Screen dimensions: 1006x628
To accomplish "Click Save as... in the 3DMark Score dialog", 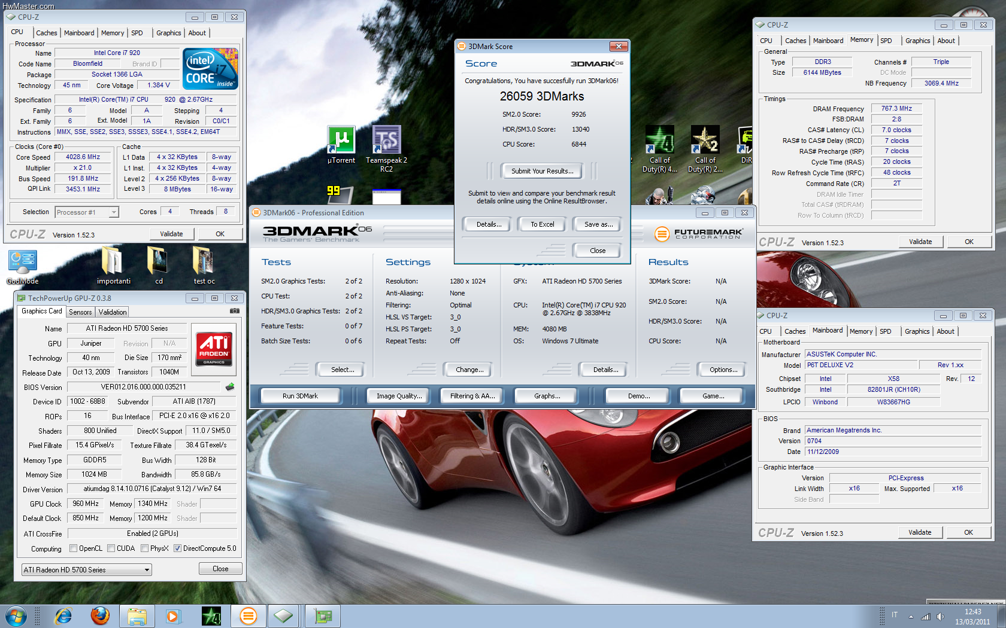I will (598, 224).
